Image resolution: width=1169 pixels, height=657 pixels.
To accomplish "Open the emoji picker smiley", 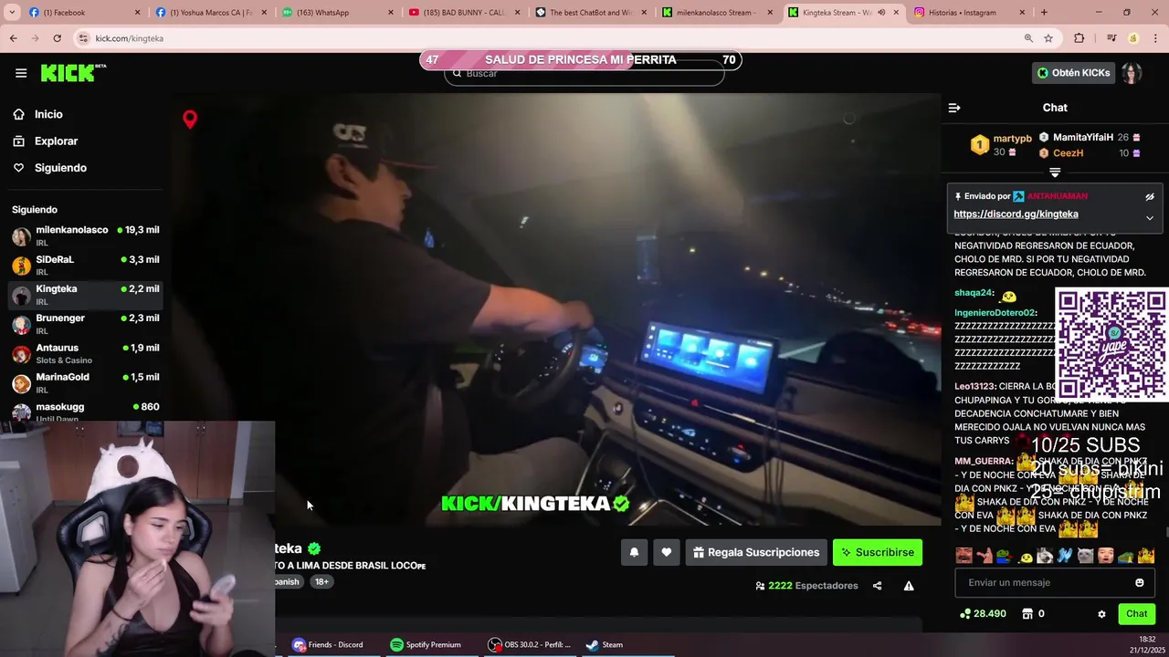I will [1139, 582].
